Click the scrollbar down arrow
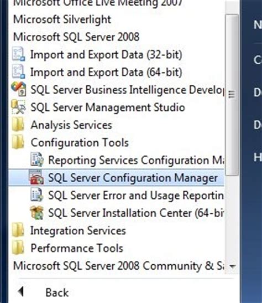Viewport: 262px width, 303px height. tap(233, 266)
